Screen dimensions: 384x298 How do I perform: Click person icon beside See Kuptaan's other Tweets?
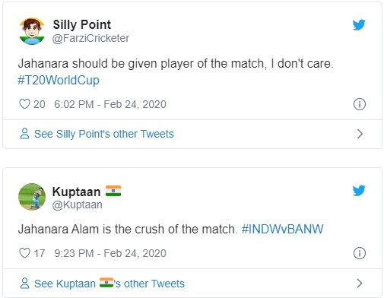24,283
